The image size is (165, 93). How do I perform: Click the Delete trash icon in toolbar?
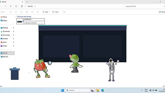38,12
